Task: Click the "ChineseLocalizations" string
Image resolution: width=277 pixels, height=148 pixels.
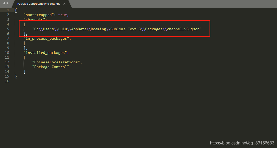Action: [56, 62]
